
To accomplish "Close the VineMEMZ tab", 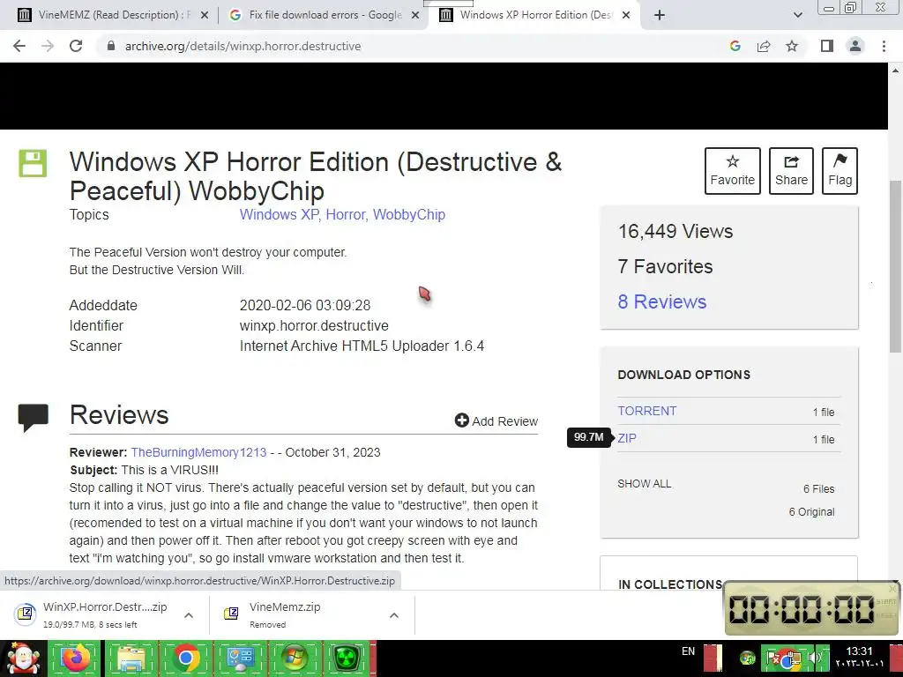I will [x=204, y=16].
